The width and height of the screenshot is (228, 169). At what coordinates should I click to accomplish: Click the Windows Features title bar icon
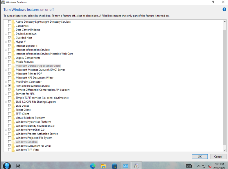(x=3, y=2)
